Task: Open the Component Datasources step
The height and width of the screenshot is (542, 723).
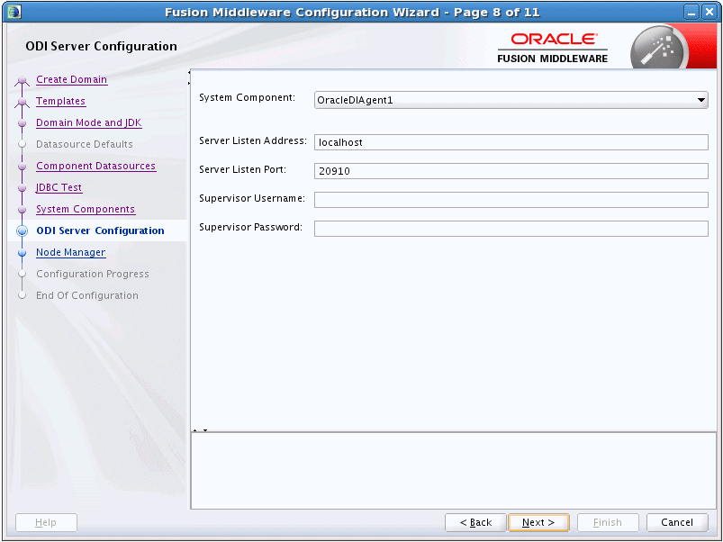Action: pyautogui.click(x=96, y=166)
